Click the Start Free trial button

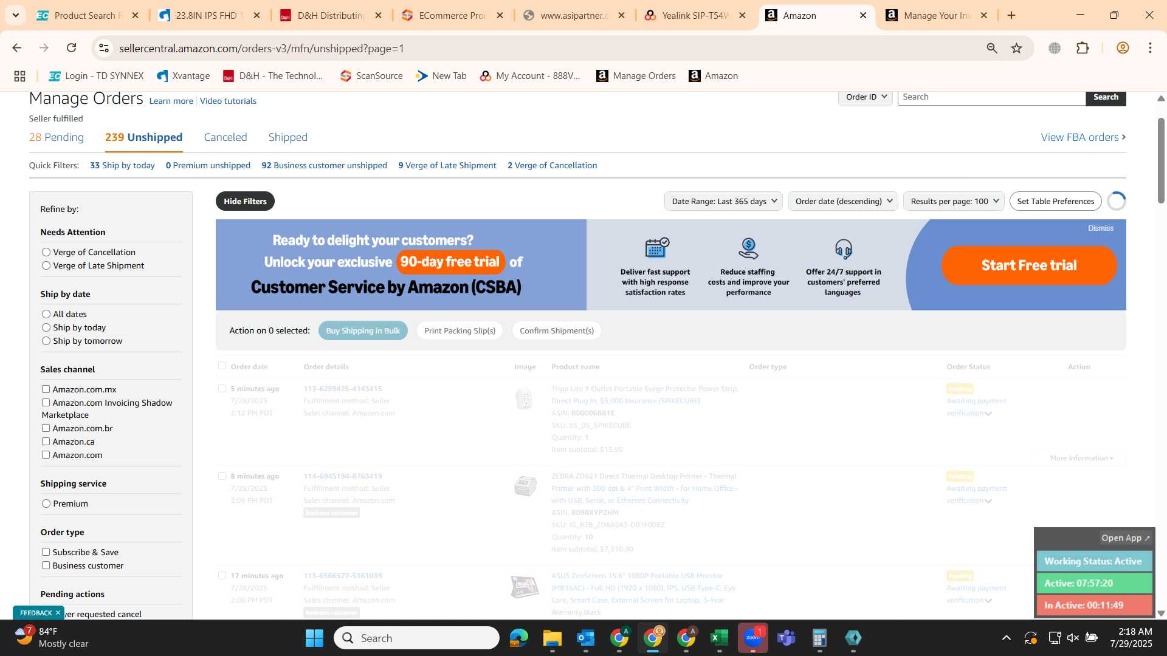(x=1029, y=265)
